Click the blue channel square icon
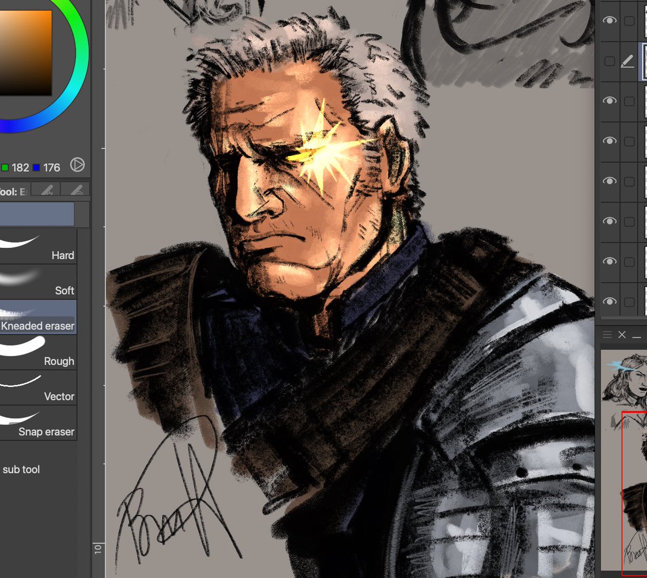647x578 pixels. tap(37, 168)
